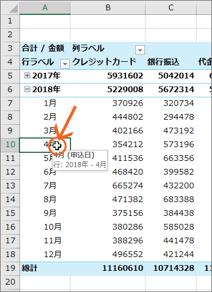This screenshot has height=292, width=212.
Task: Click cell value 473192
Action: pyautogui.click(x=179, y=131)
